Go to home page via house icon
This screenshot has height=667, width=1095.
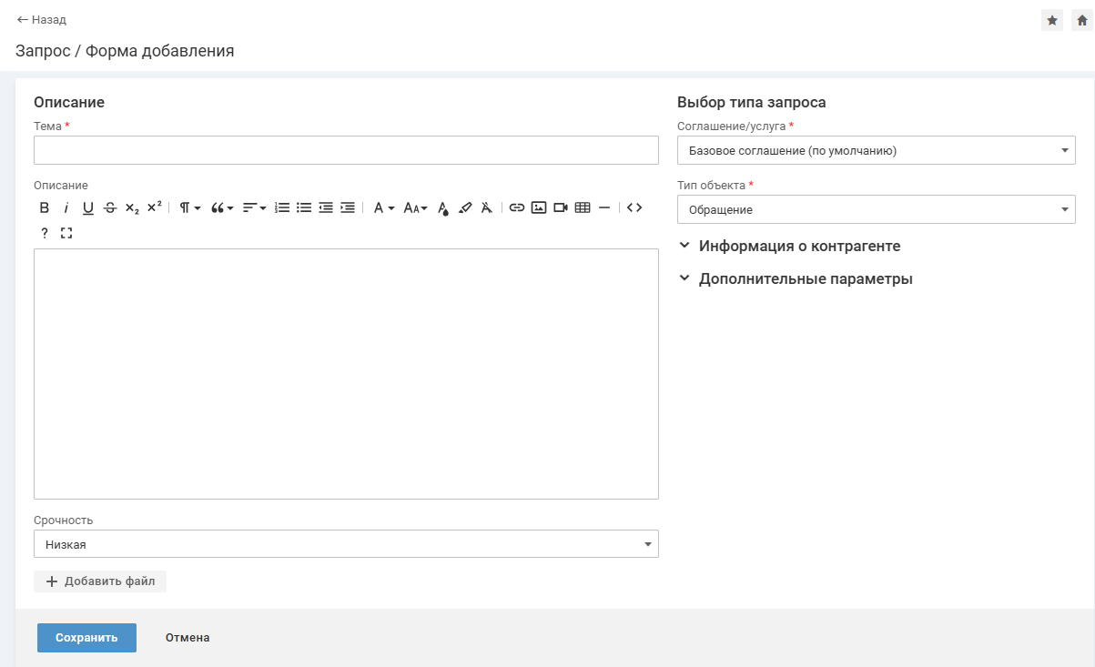(1081, 20)
